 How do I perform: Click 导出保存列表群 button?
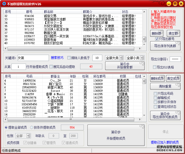[x=165, y=46]
